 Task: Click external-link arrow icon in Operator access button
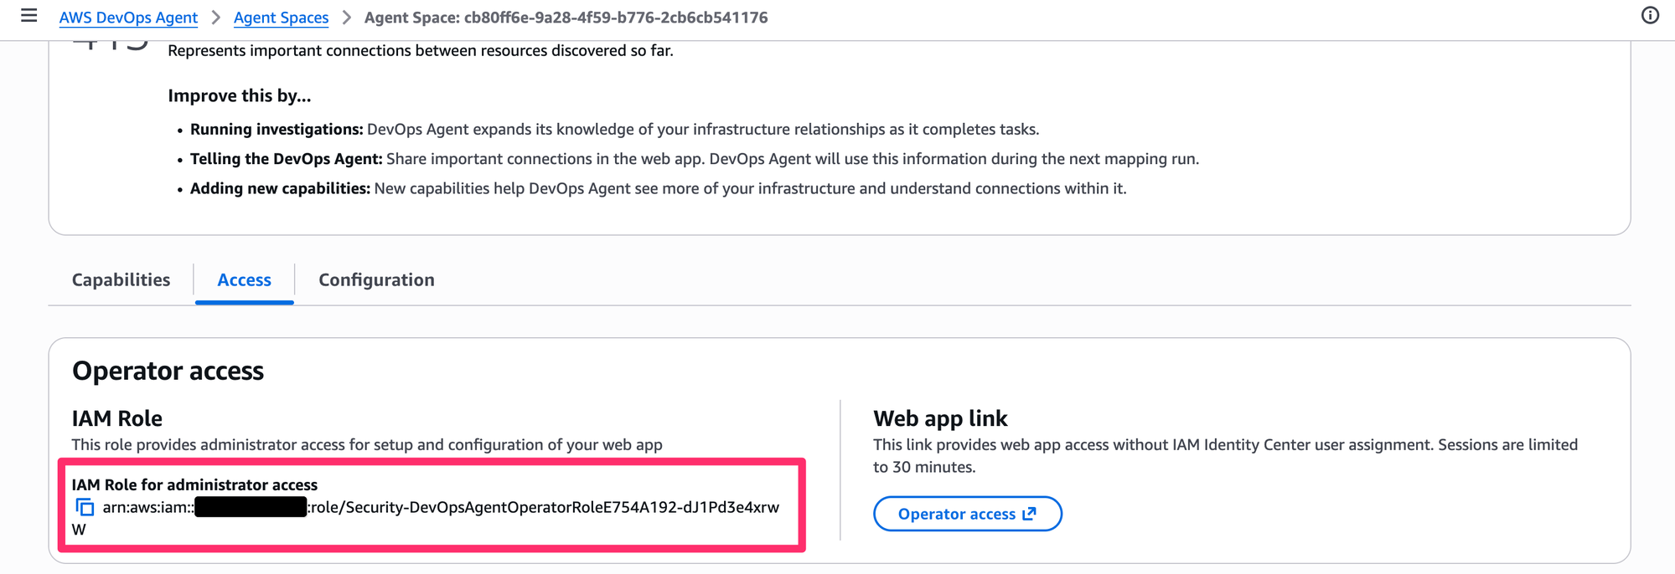tap(1030, 514)
